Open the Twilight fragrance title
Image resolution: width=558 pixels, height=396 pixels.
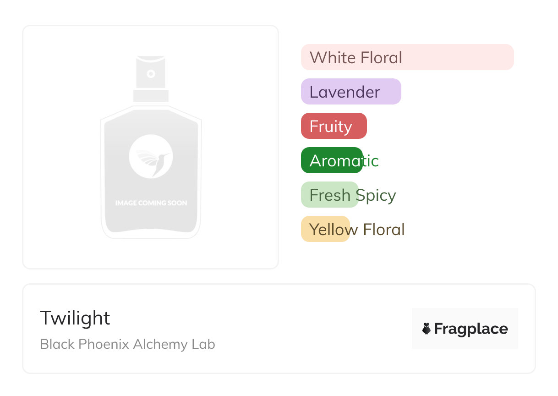coord(75,318)
